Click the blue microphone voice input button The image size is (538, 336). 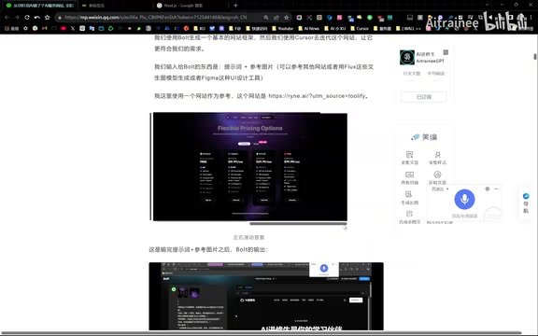(x=464, y=199)
